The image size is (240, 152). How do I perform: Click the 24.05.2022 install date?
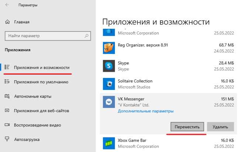pos(224,51)
